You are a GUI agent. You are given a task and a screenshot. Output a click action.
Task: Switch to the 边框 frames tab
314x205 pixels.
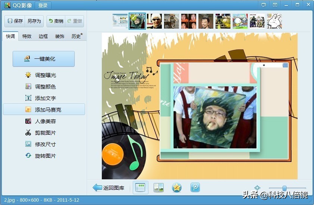pyautogui.click(x=43, y=36)
